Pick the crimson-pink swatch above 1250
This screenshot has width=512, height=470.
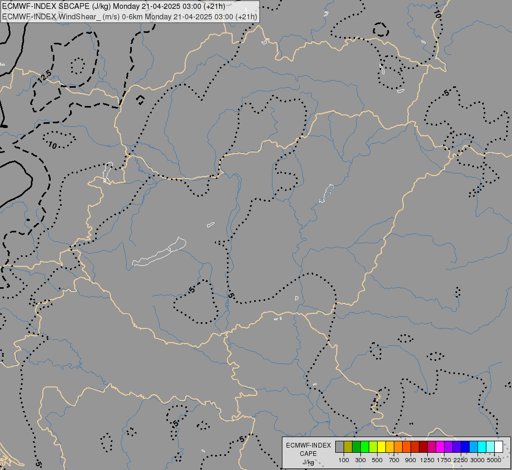pyautogui.click(x=431, y=447)
